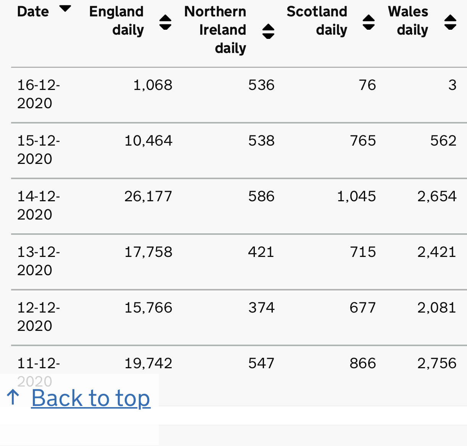This screenshot has width=467, height=446.
Task: Click Wales value 2,654 on 14-12-2020
Action: (437, 196)
